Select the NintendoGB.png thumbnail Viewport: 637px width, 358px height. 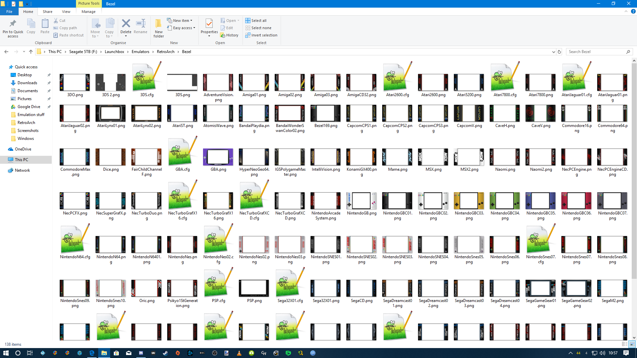361,201
